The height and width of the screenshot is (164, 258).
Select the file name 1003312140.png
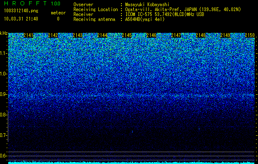click(x=21, y=11)
